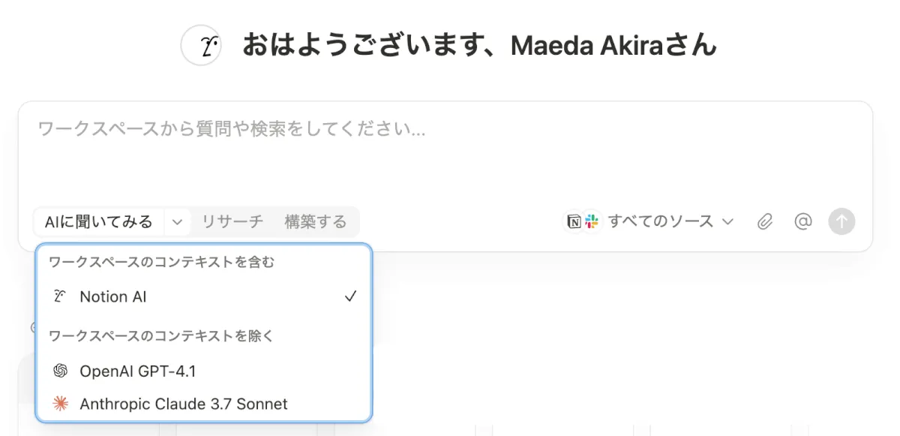Click the Anthropic starburst icon in the model menu
900x436 pixels.
(x=61, y=404)
